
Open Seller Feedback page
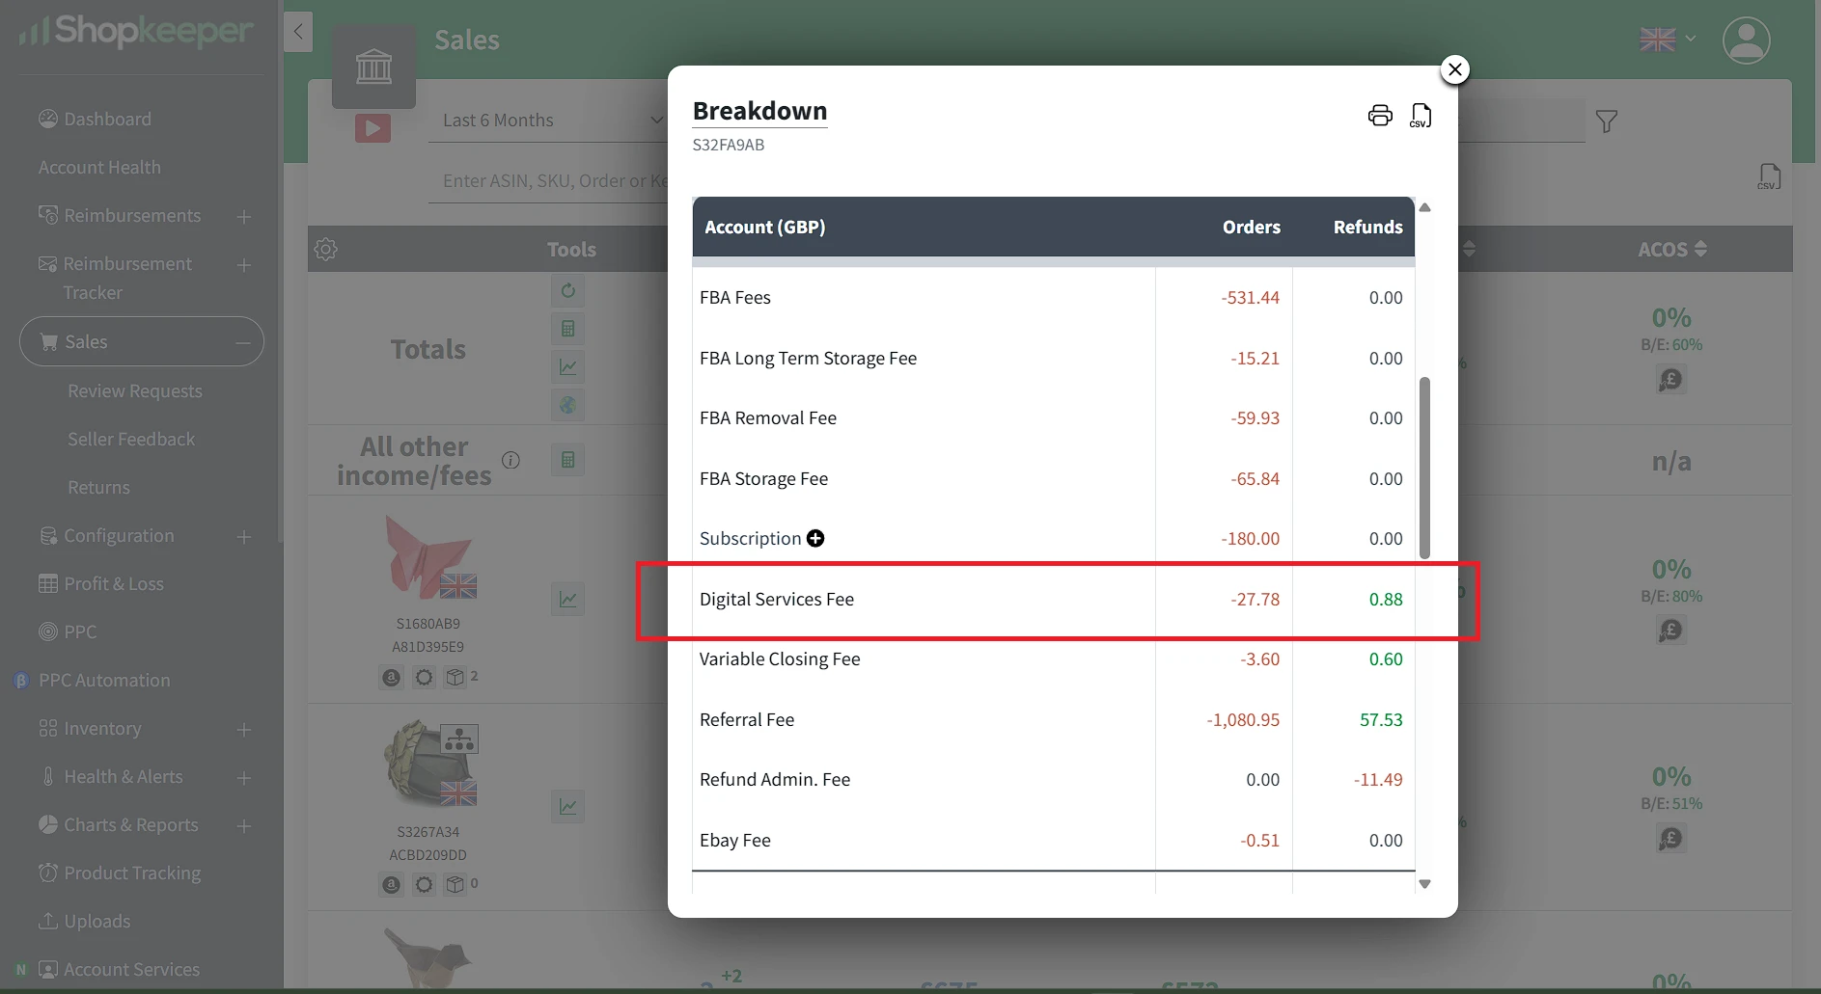131,440
